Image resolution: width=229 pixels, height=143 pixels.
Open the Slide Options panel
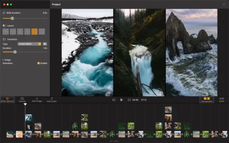[x=7, y=99]
